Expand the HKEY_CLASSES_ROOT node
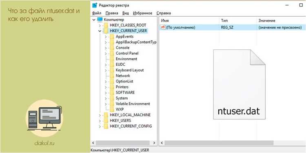This screenshot has width=306, height=153. coord(100,25)
